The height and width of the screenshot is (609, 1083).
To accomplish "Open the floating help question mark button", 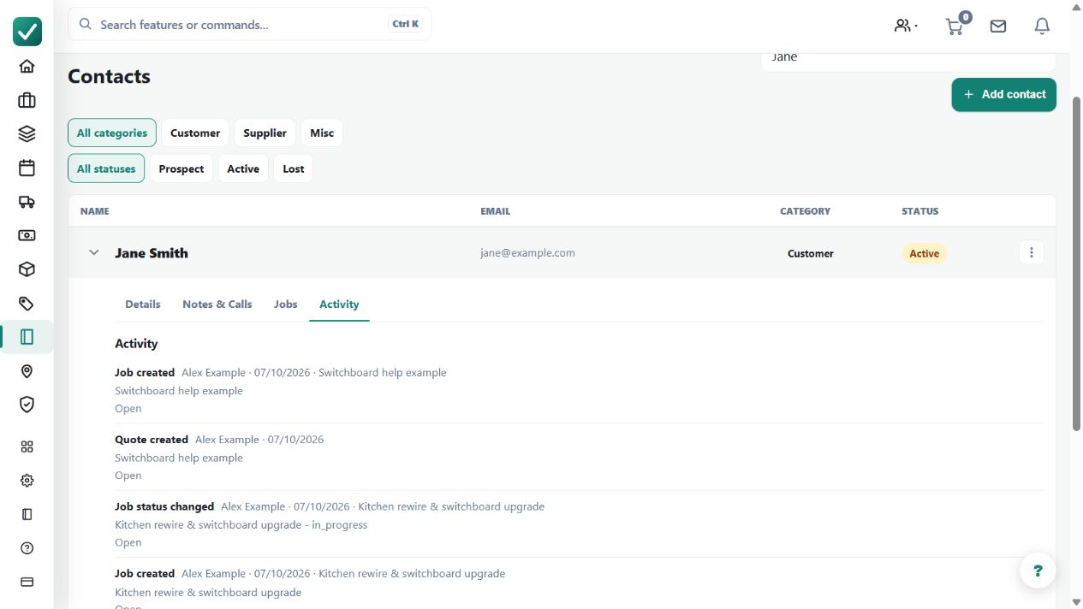I will 1038,571.
